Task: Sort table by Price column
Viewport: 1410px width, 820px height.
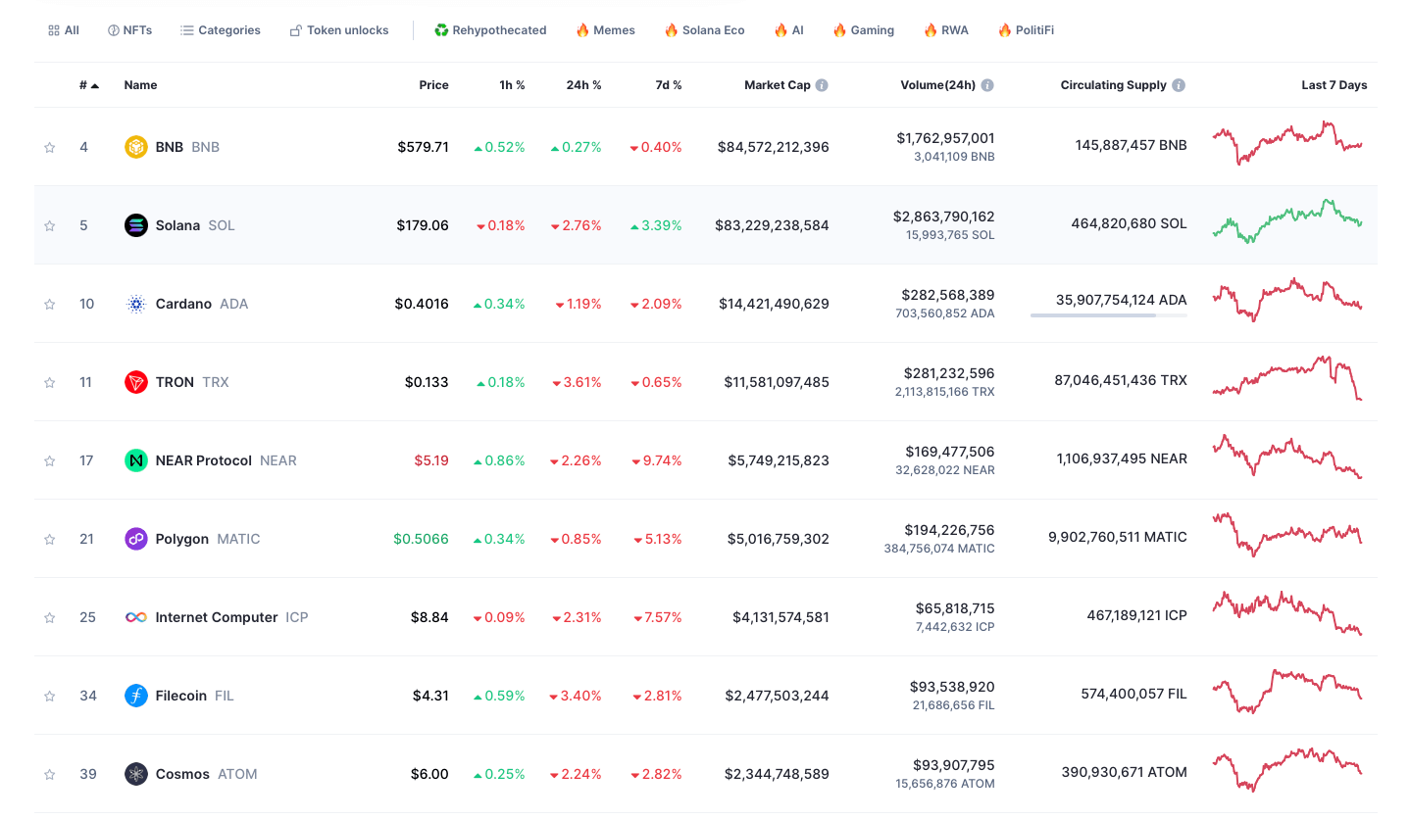Action: pos(433,85)
